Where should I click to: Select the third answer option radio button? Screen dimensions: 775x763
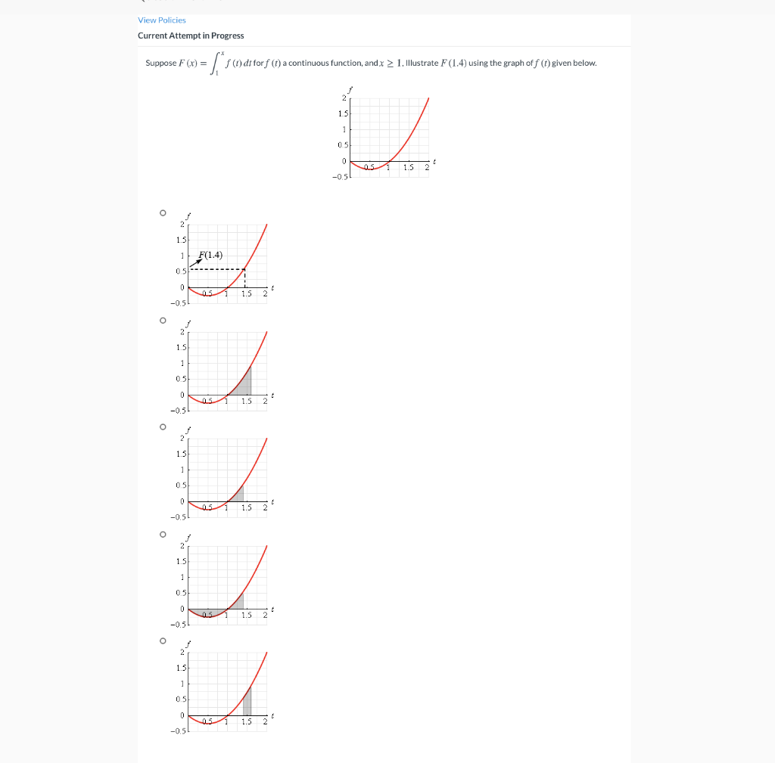click(163, 426)
